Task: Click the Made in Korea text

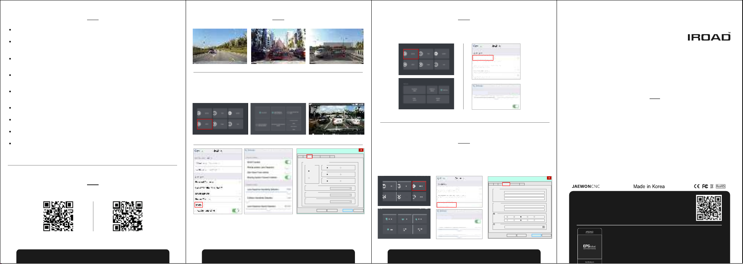Action: (x=649, y=186)
